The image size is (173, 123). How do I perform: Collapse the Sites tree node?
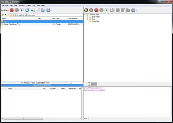[x=88, y=19]
